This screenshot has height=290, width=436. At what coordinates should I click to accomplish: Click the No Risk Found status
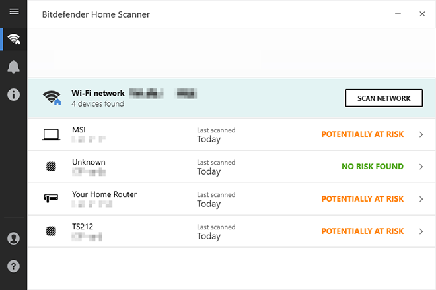(372, 167)
